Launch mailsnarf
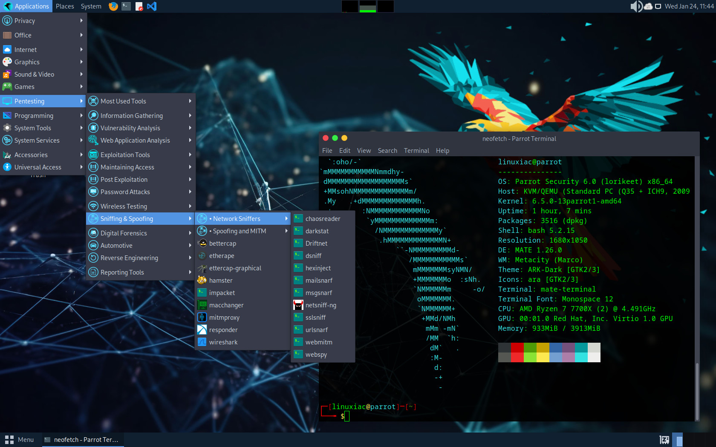The height and width of the screenshot is (447, 716). (x=323, y=281)
